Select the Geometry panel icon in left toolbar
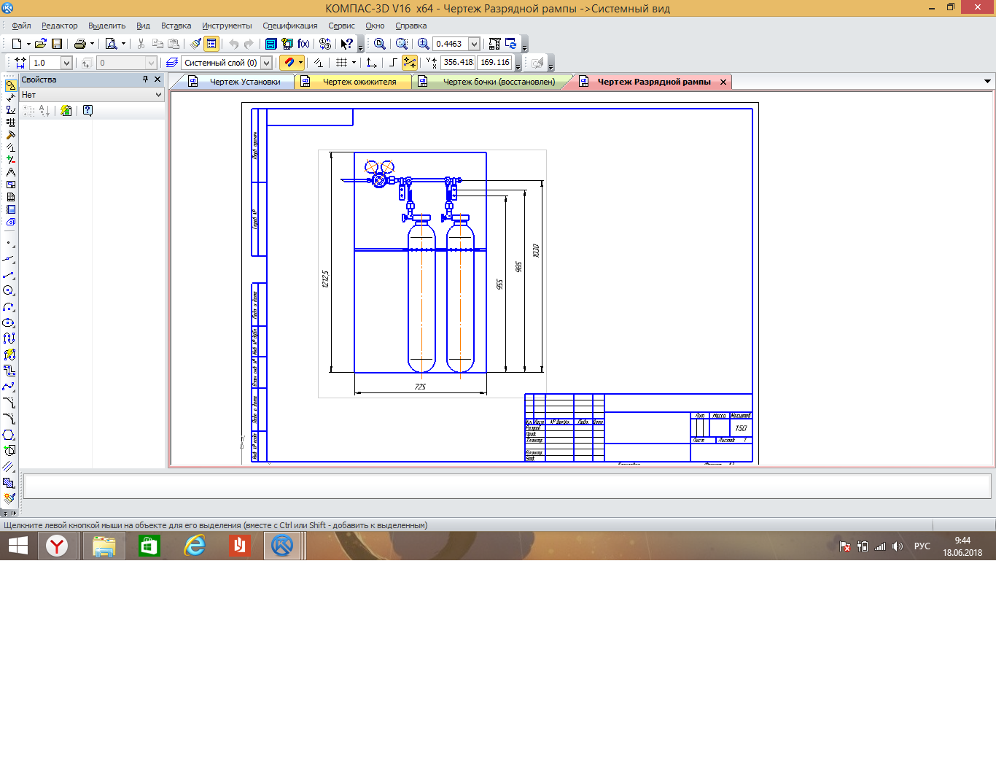The width and height of the screenshot is (996, 782). [x=10, y=85]
